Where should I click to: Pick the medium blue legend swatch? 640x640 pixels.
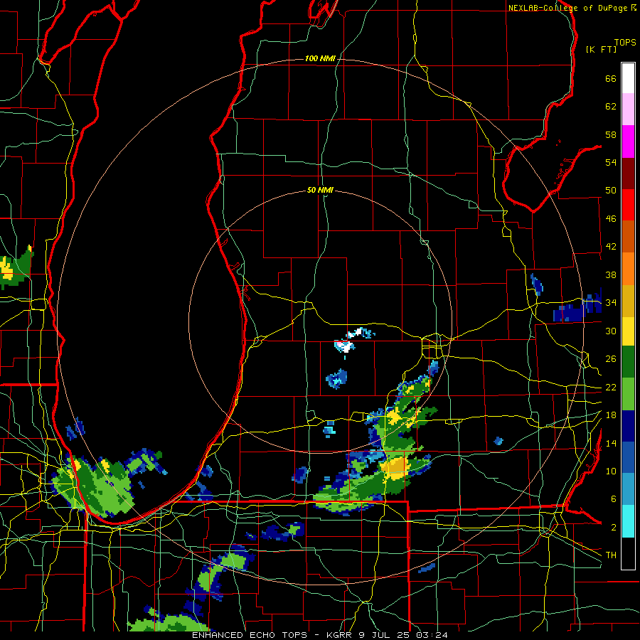point(628,457)
